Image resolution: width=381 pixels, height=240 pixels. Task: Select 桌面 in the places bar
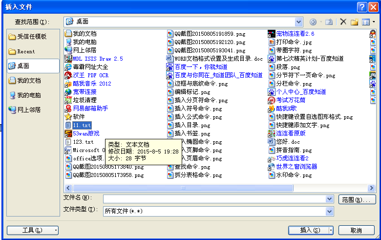(x=33, y=66)
